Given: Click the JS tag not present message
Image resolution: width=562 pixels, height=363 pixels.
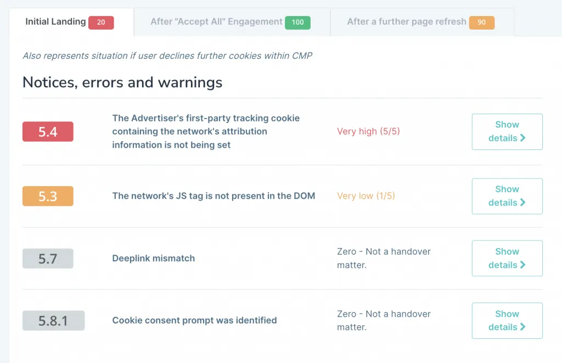Looking at the screenshot, I should click(x=213, y=196).
